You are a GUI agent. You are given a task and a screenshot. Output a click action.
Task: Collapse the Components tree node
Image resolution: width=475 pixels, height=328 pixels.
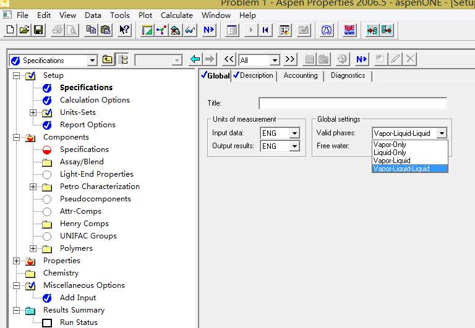pyautogui.click(x=16, y=137)
